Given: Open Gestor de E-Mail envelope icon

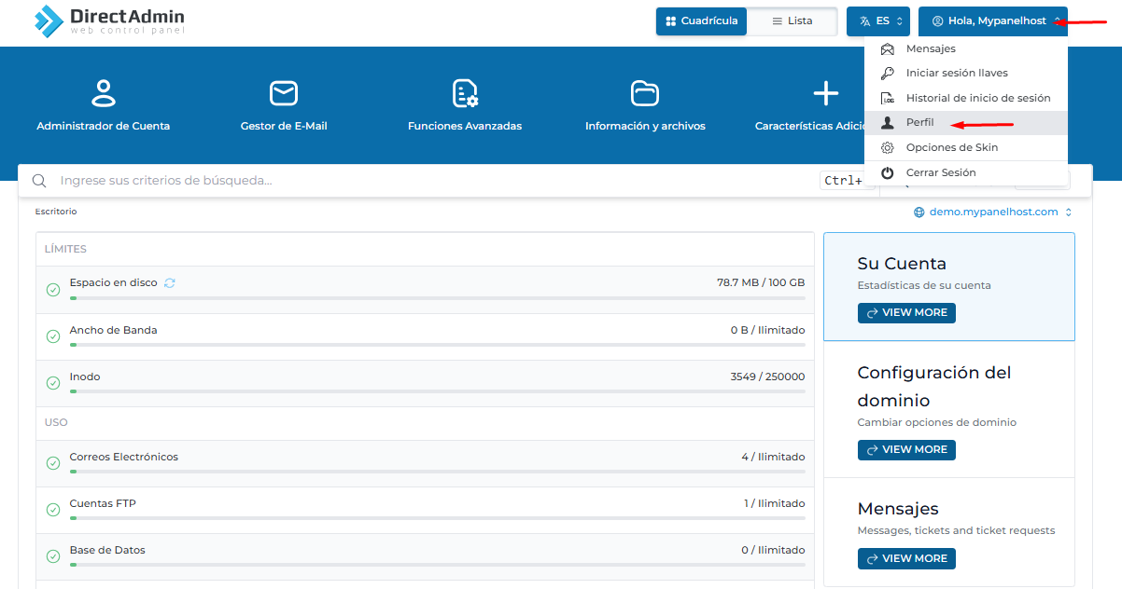Looking at the screenshot, I should tap(283, 93).
